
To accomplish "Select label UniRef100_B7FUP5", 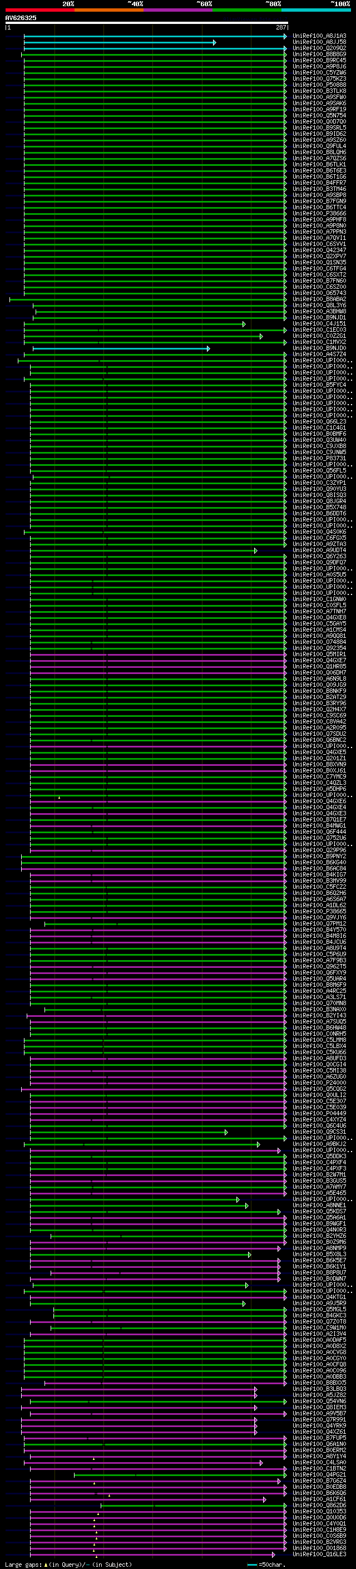I will tap(319, 1438).
